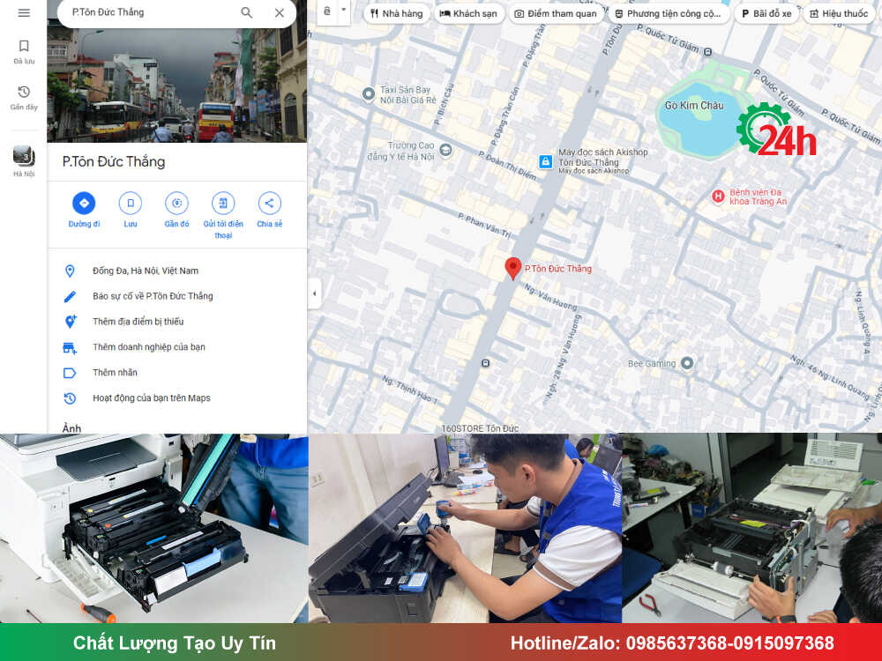Send to phone via Gửi tới điện thoại
Screen dimensions: 882x661
[x=223, y=215]
